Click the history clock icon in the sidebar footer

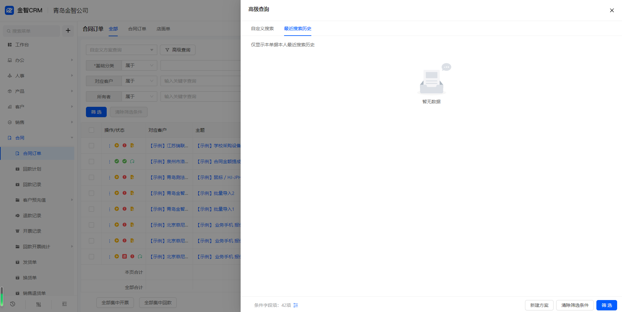(13, 304)
